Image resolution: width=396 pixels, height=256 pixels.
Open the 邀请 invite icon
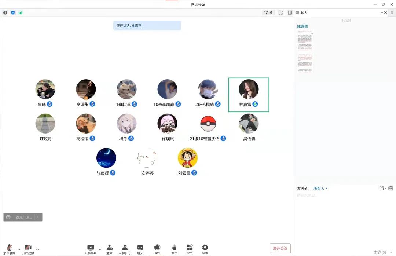(x=109, y=249)
